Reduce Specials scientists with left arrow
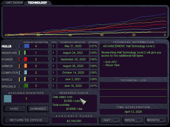This screenshot has height=127, width=170. [21, 86]
